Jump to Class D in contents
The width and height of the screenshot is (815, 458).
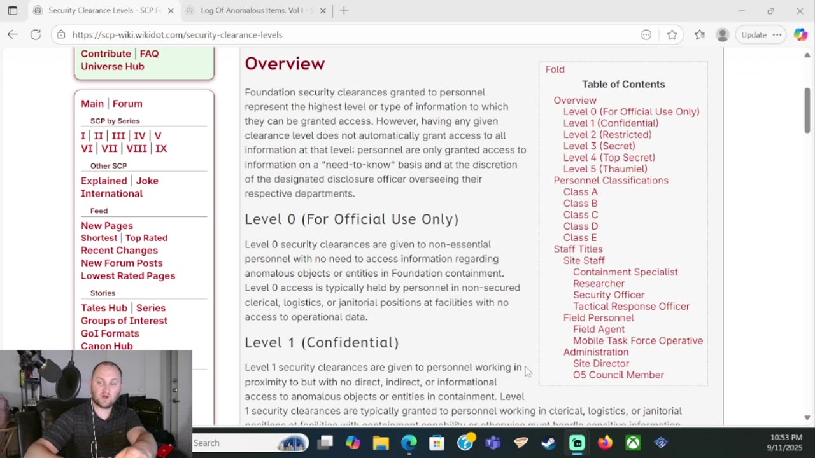(x=581, y=226)
